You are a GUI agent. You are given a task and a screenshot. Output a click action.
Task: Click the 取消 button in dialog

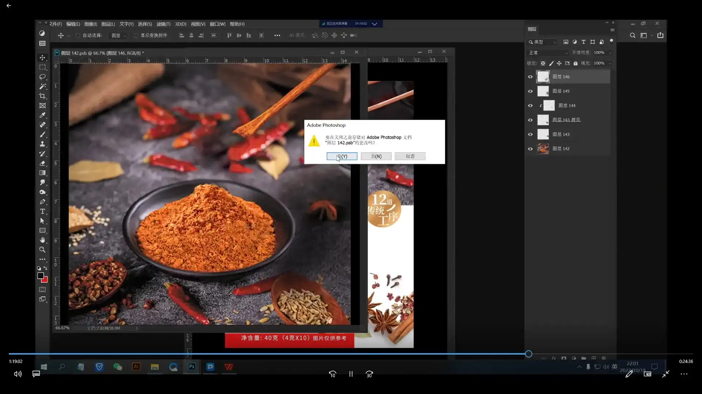tap(410, 157)
